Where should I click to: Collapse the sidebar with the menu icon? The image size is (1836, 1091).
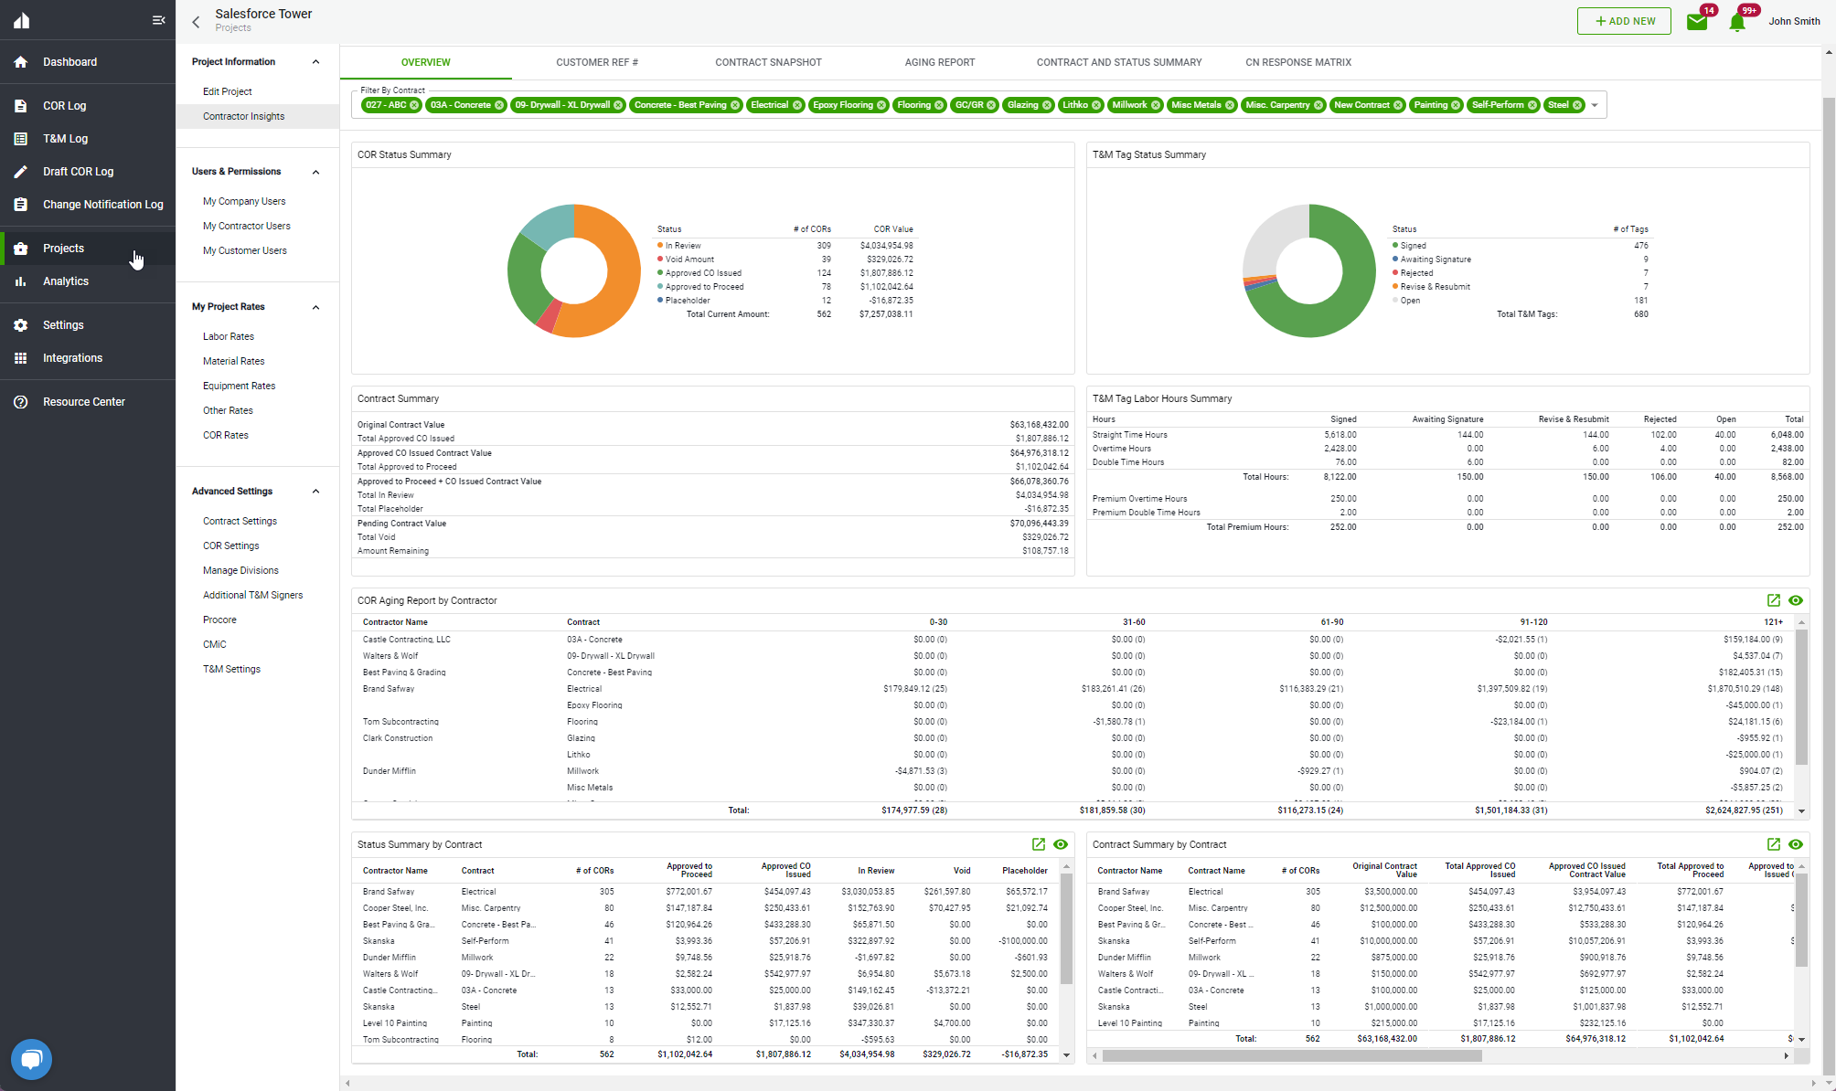[158, 19]
